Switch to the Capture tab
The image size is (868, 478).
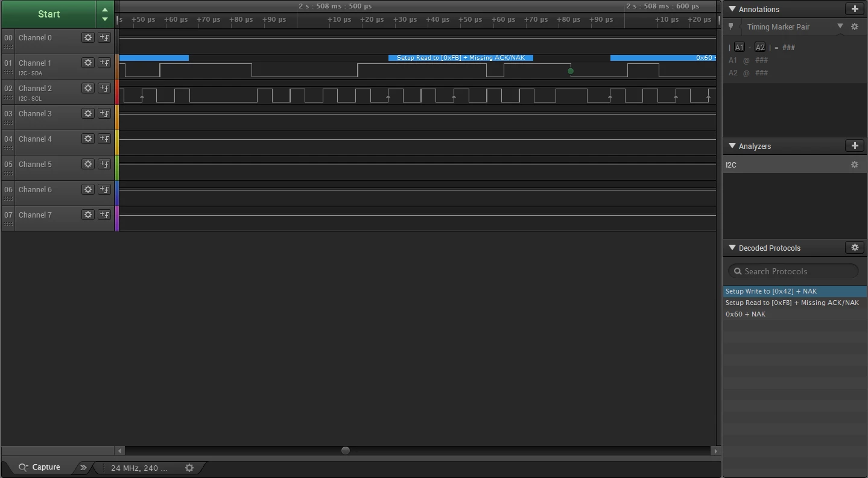click(x=39, y=467)
